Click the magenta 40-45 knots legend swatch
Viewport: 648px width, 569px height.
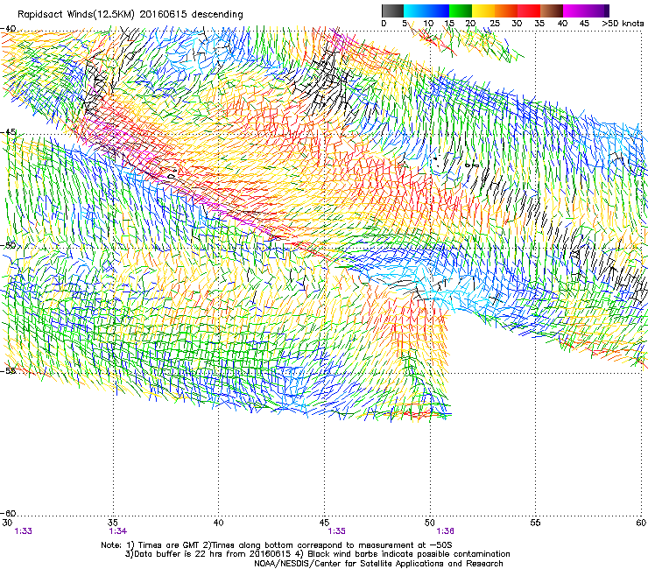(x=574, y=11)
